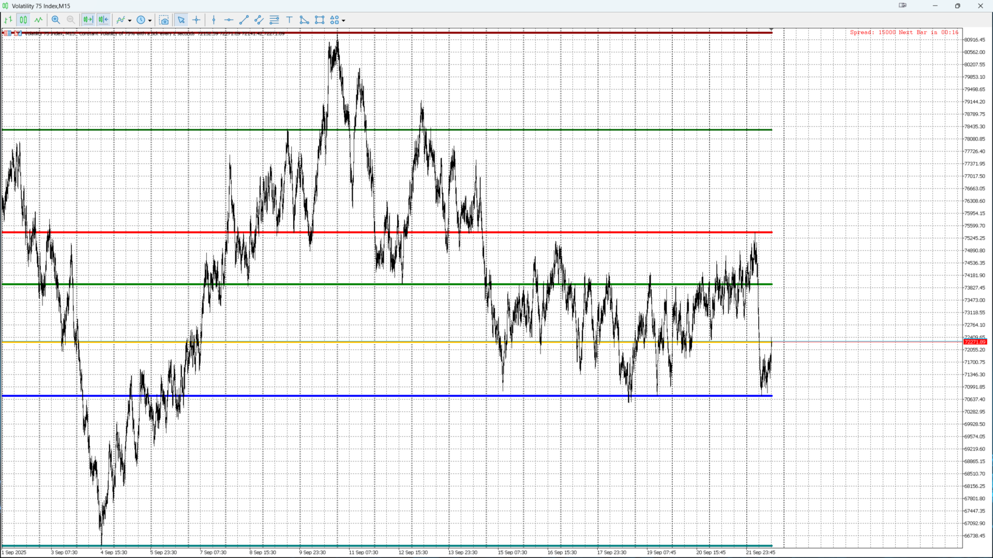Screen dimensions: 993x558
Task: Switch to bar chart display
Action: (x=8, y=20)
